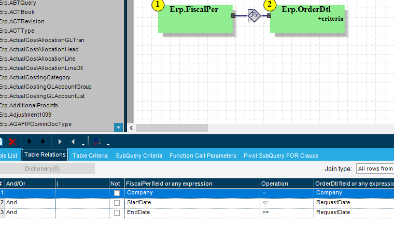Click the = operation cell

(287, 193)
